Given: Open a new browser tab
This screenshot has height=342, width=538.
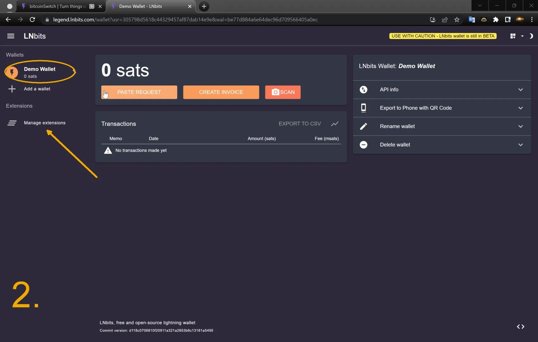Looking at the screenshot, I should tap(204, 6).
